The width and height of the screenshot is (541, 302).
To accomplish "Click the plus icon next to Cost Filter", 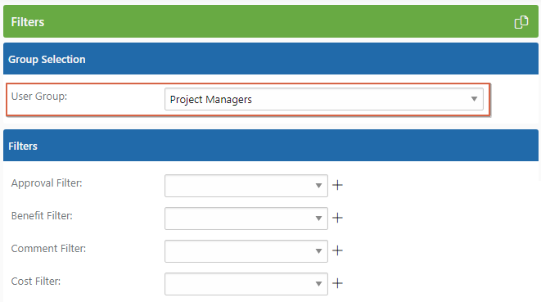I will (337, 283).
